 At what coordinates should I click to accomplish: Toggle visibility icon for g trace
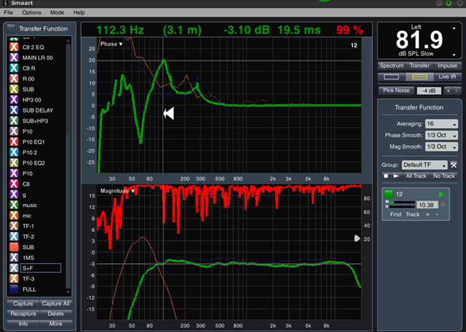point(14,195)
